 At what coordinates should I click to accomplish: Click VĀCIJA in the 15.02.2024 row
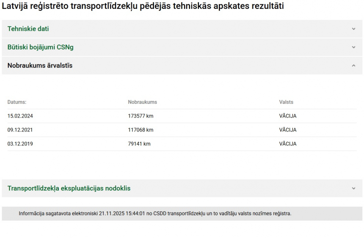pos(288,116)
